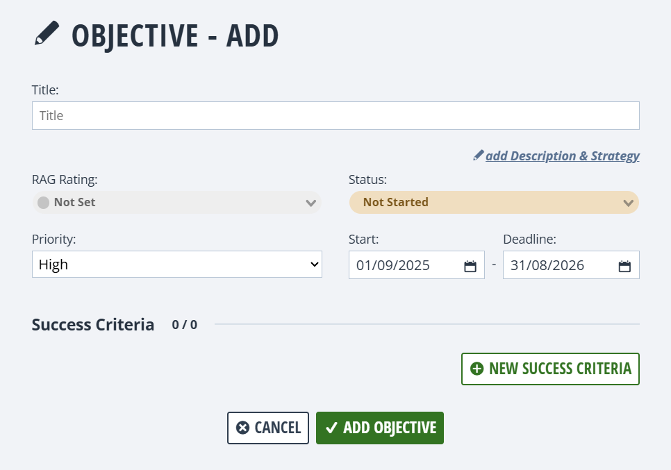This screenshot has height=470, width=671.
Task: Open the Start date calendar icon
Action: pos(470,266)
